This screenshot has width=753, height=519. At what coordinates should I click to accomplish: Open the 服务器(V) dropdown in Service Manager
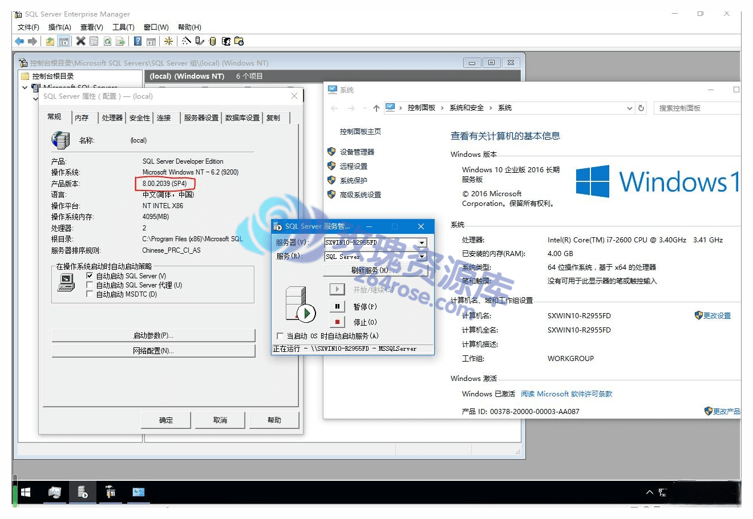pyautogui.click(x=422, y=242)
